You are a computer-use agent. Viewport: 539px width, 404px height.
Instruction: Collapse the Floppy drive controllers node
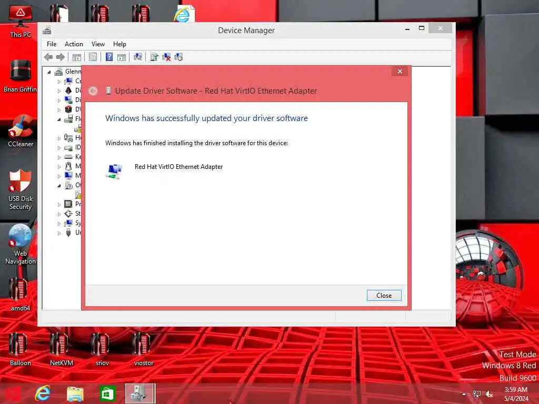coord(59,119)
